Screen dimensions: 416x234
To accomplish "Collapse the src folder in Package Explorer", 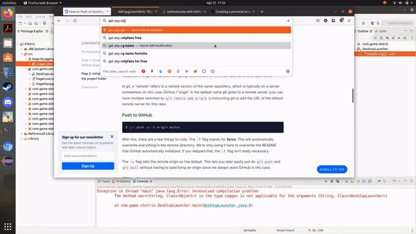I will 22,54.
